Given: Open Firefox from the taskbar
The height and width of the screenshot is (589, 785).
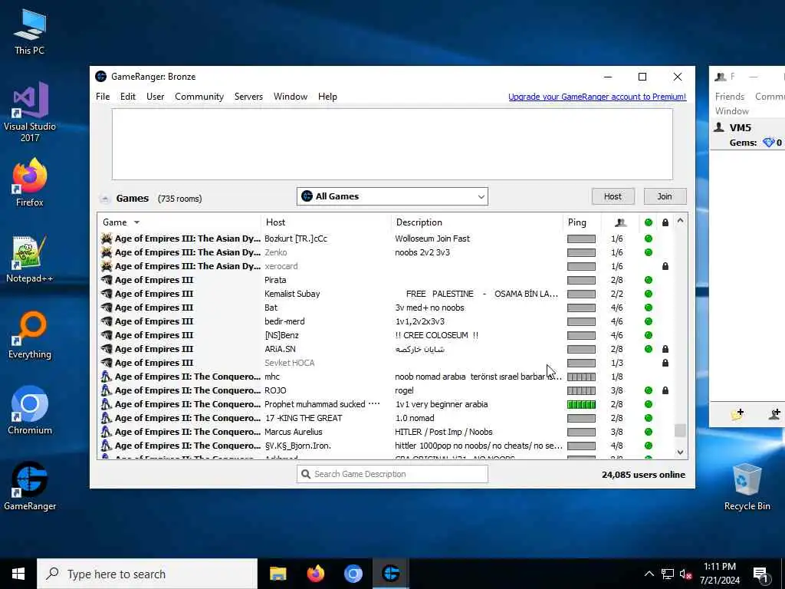Looking at the screenshot, I should click(315, 574).
